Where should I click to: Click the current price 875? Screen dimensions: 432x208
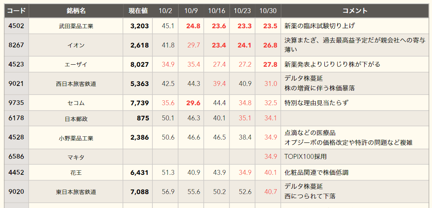coord(143,118)
